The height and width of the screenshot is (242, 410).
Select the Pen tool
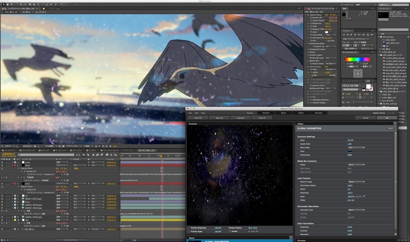(x=34, y=5)
